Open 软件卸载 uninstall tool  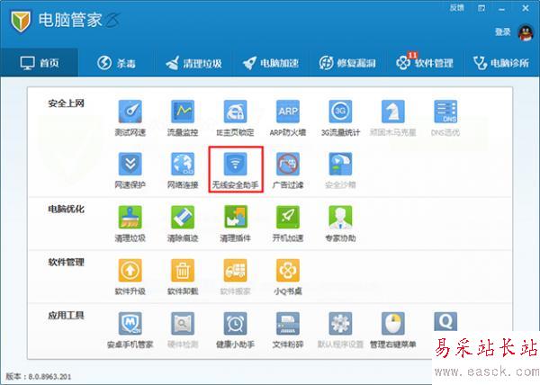[x=183, y=277]
